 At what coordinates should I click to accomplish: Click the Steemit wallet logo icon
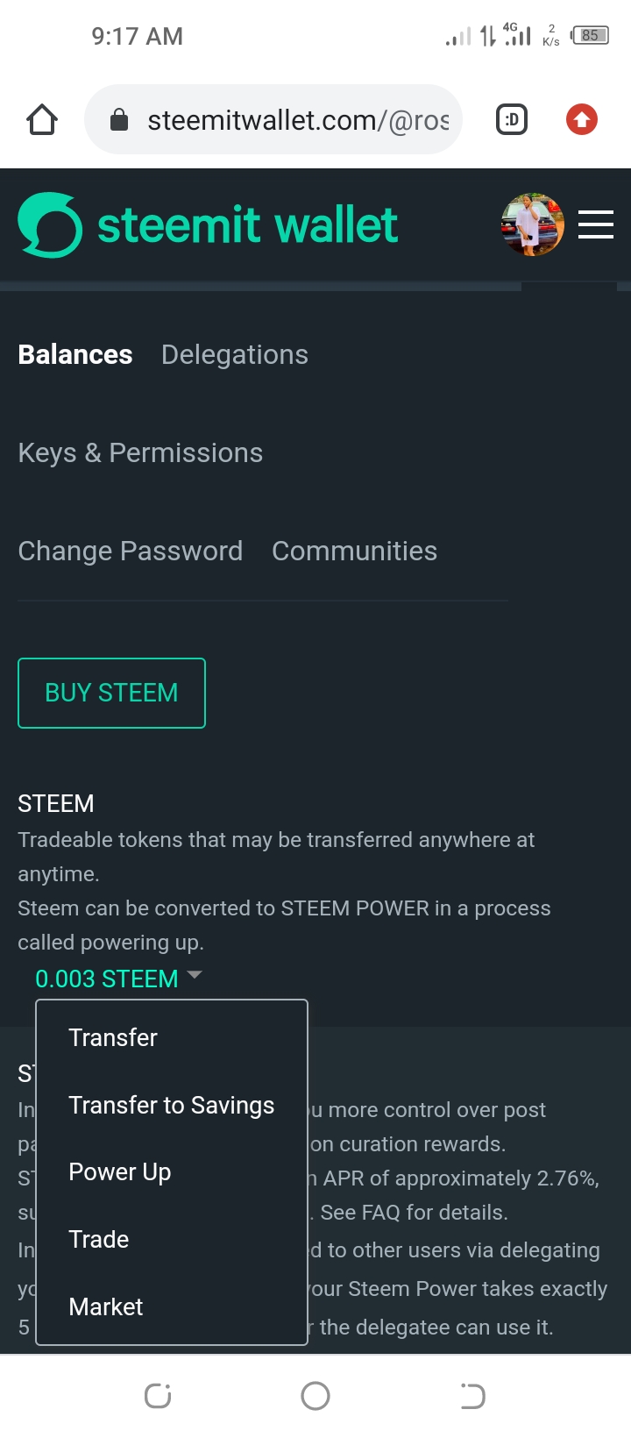pyautogui.click(x=50, y=225)
